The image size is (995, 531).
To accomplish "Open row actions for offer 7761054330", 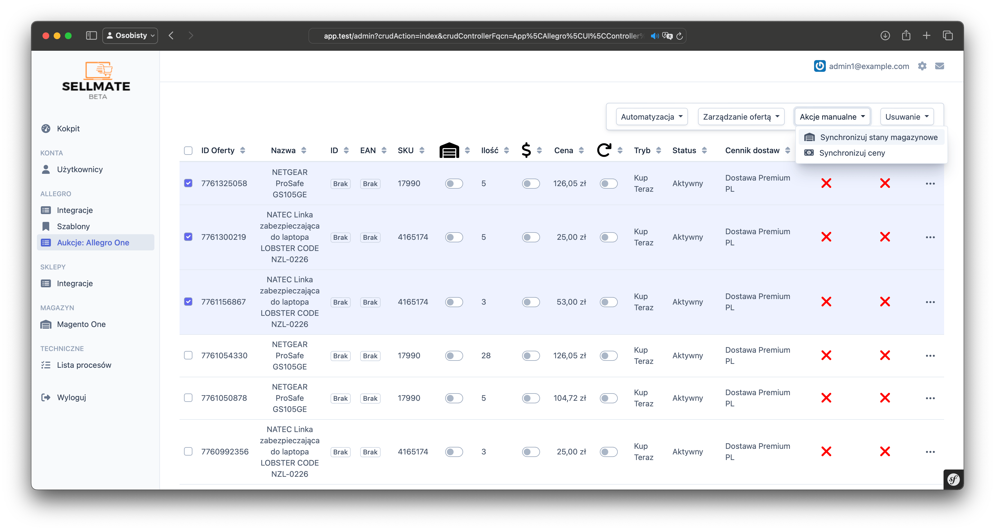I will tap(930, 355).
